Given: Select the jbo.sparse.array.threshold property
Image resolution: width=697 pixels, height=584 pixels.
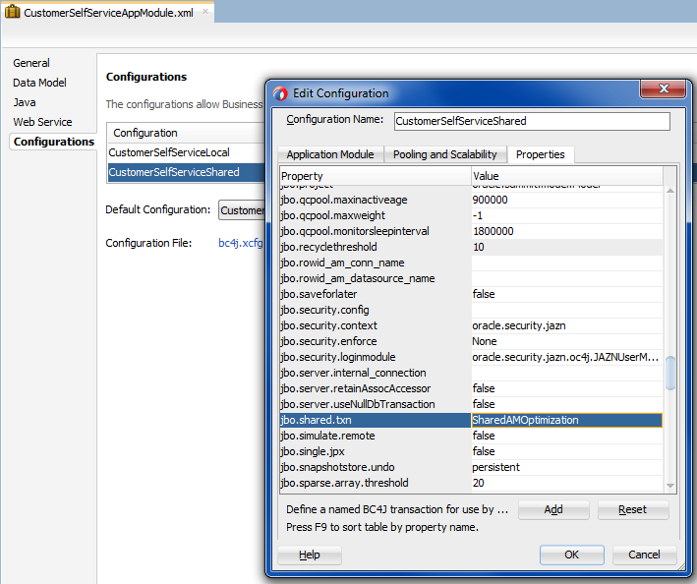Looking at the screenshot, I should [376, 483].
